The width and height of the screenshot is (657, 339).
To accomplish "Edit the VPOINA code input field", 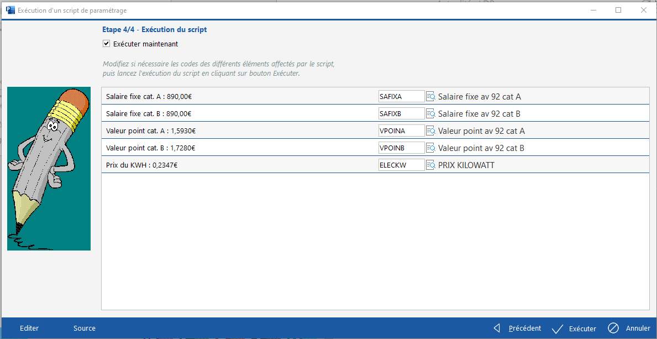I will 401,131.
